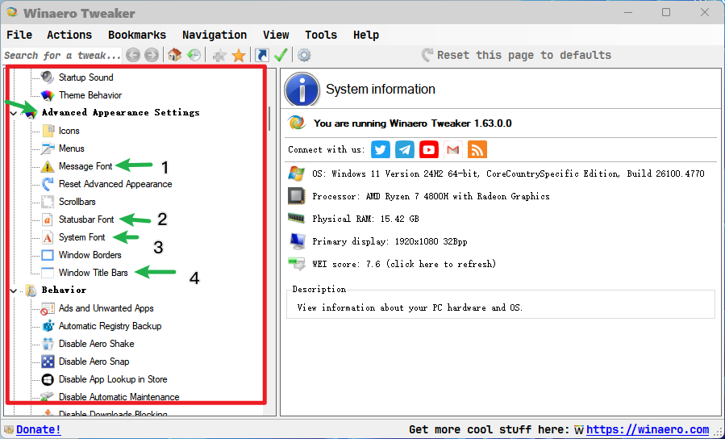Click Reset this page to defaults

click(523, 55)
